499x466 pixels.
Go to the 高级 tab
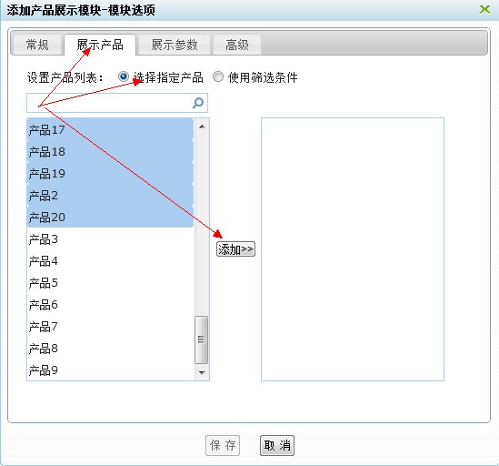[237, 45]
